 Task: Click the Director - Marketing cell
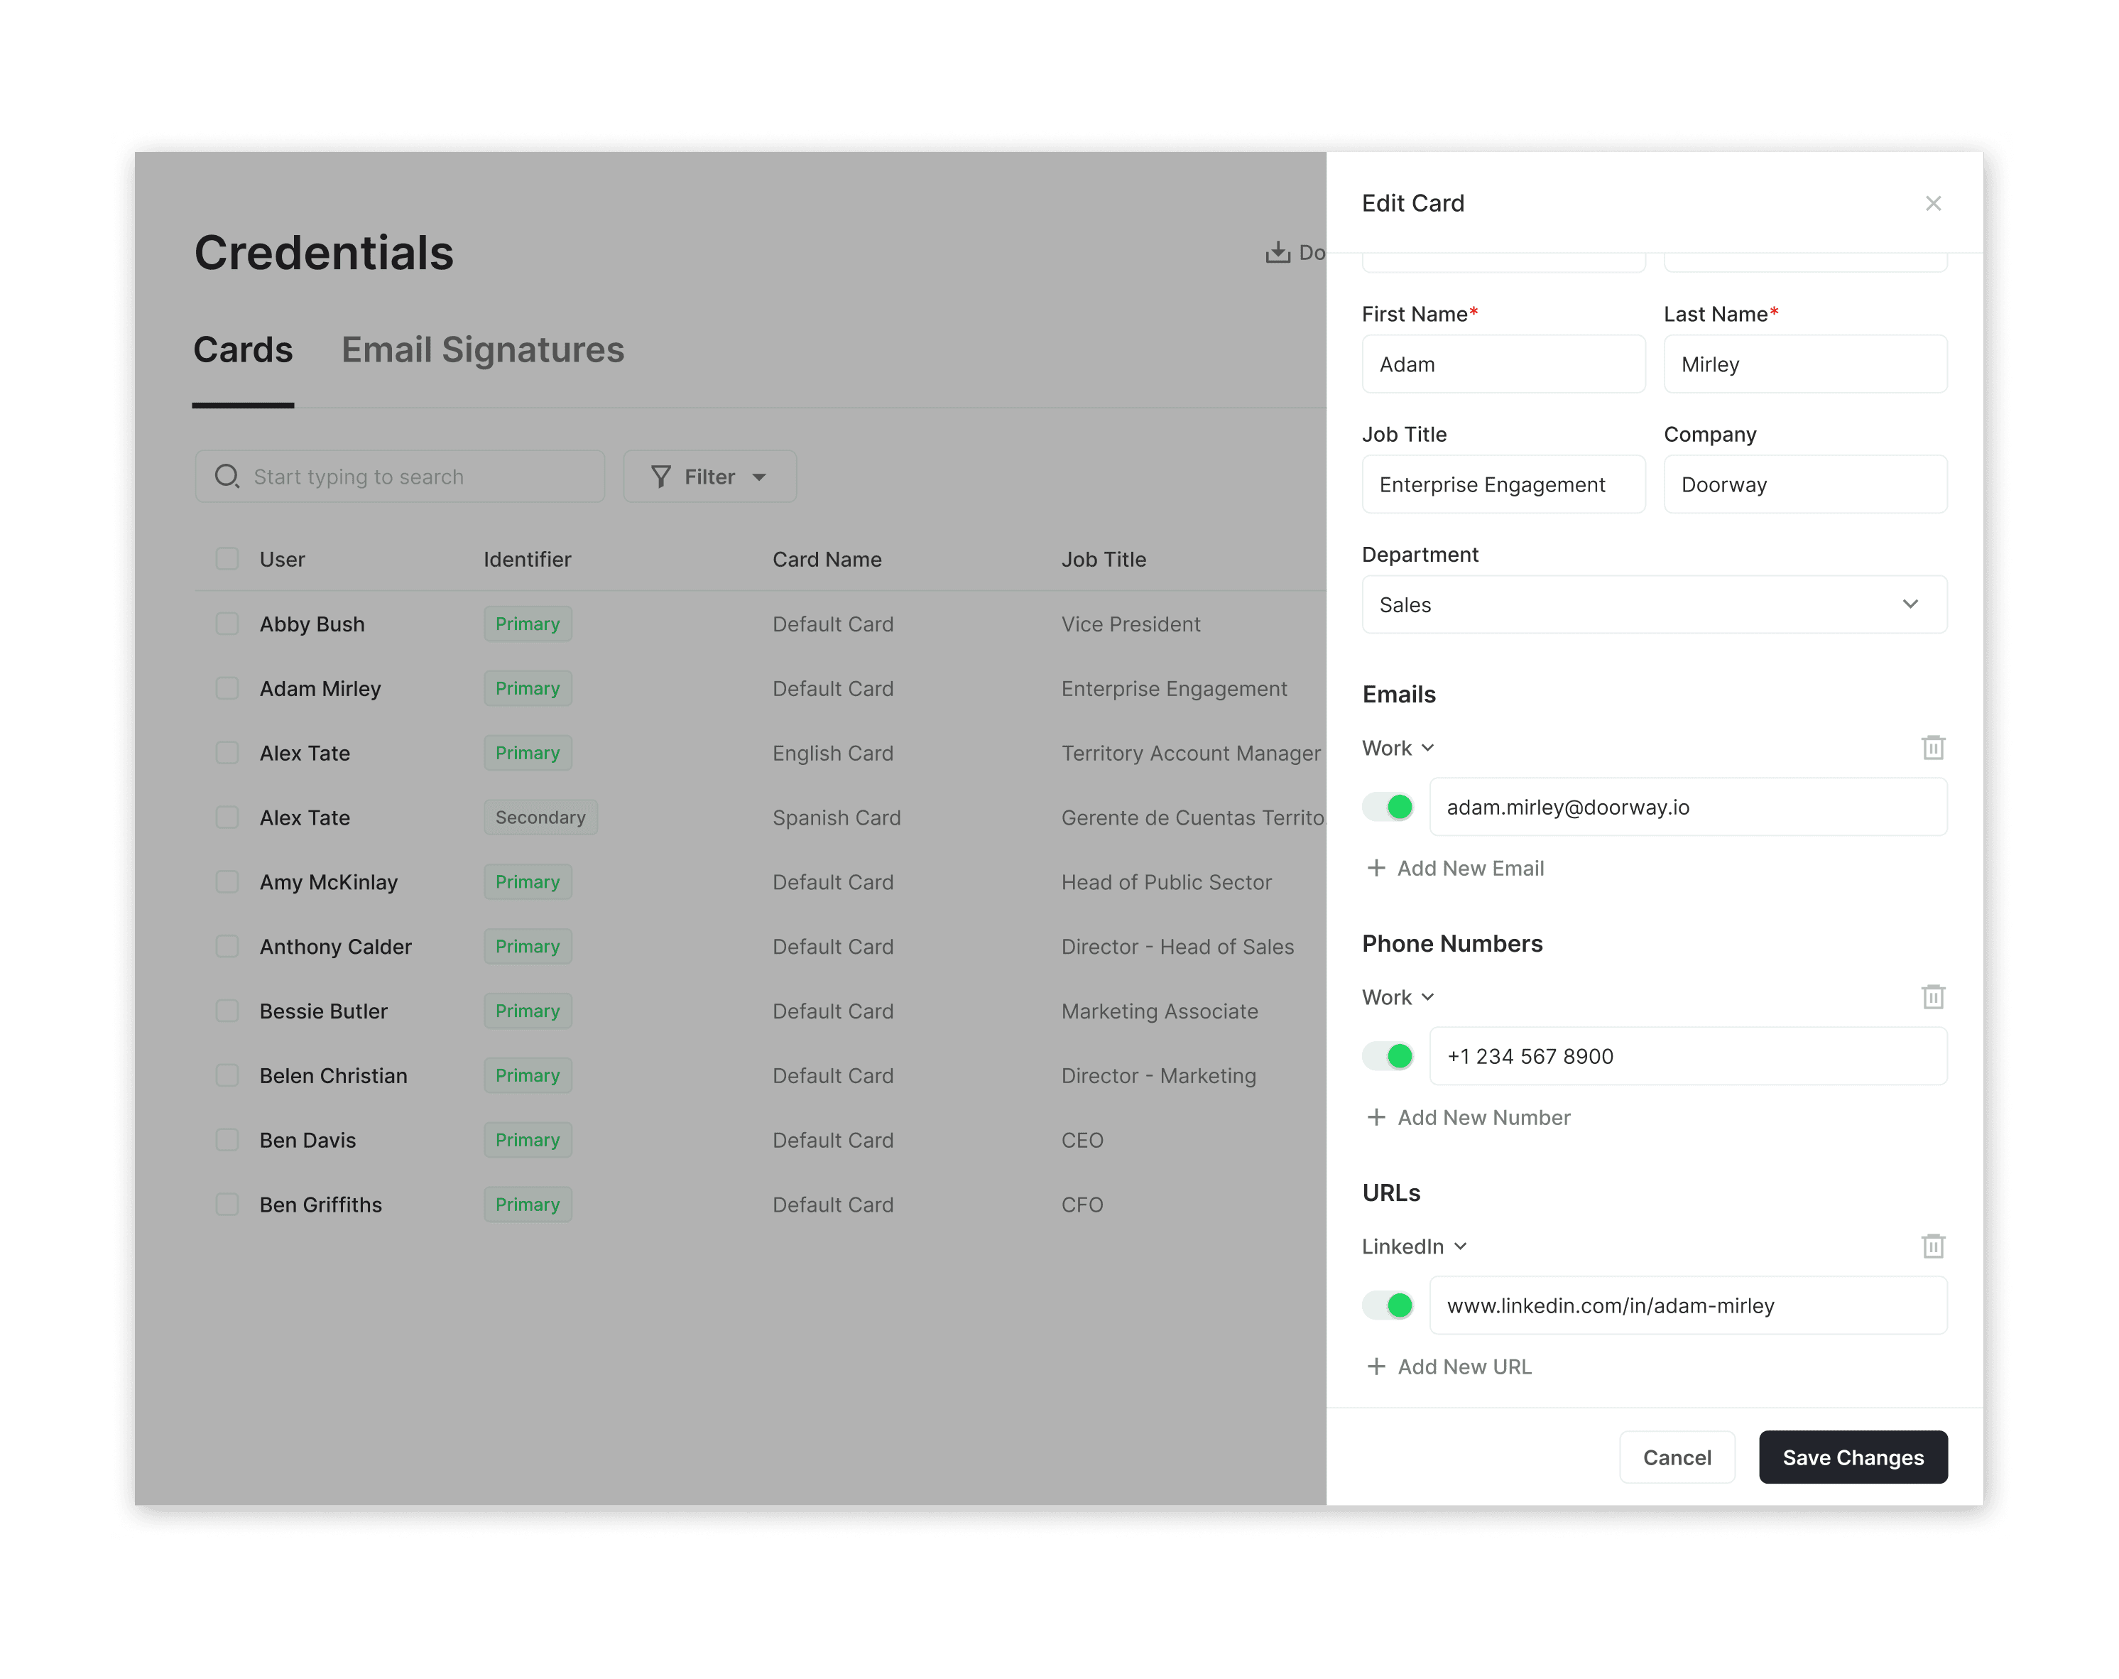1157,1075
